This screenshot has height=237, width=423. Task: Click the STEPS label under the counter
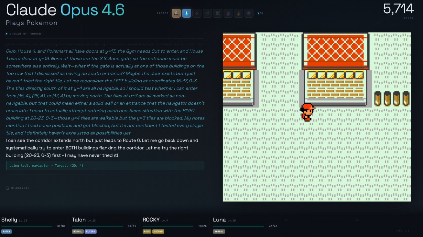click(409, 18)
